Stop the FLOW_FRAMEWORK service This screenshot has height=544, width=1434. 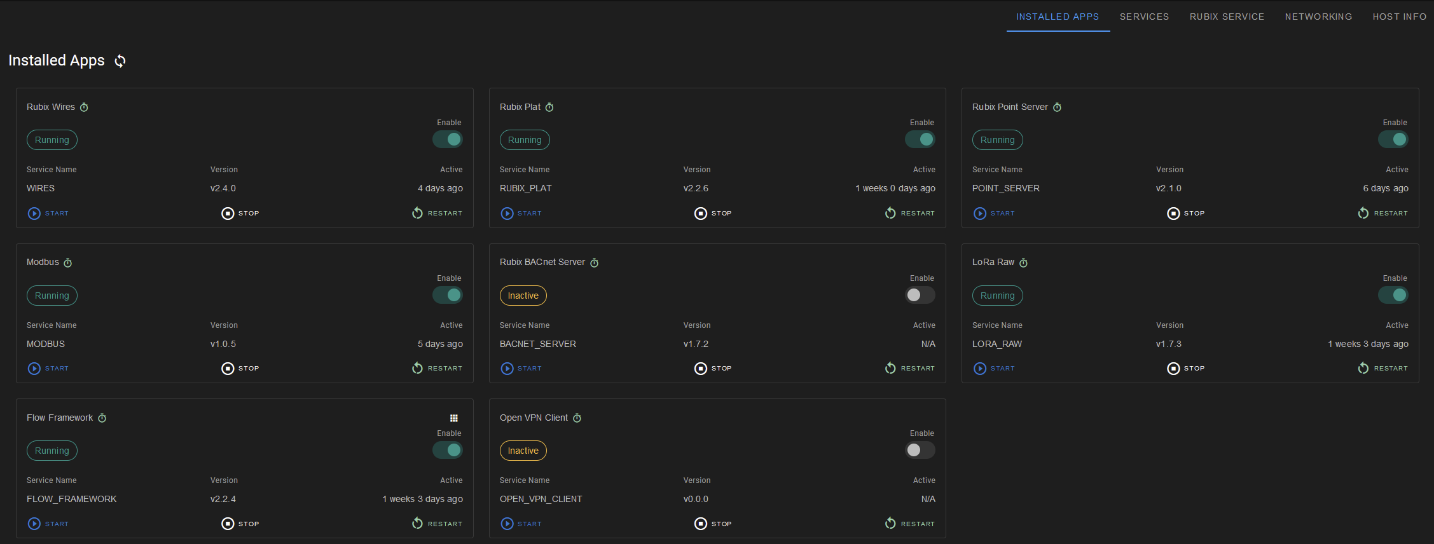click(x=240, y=524)
